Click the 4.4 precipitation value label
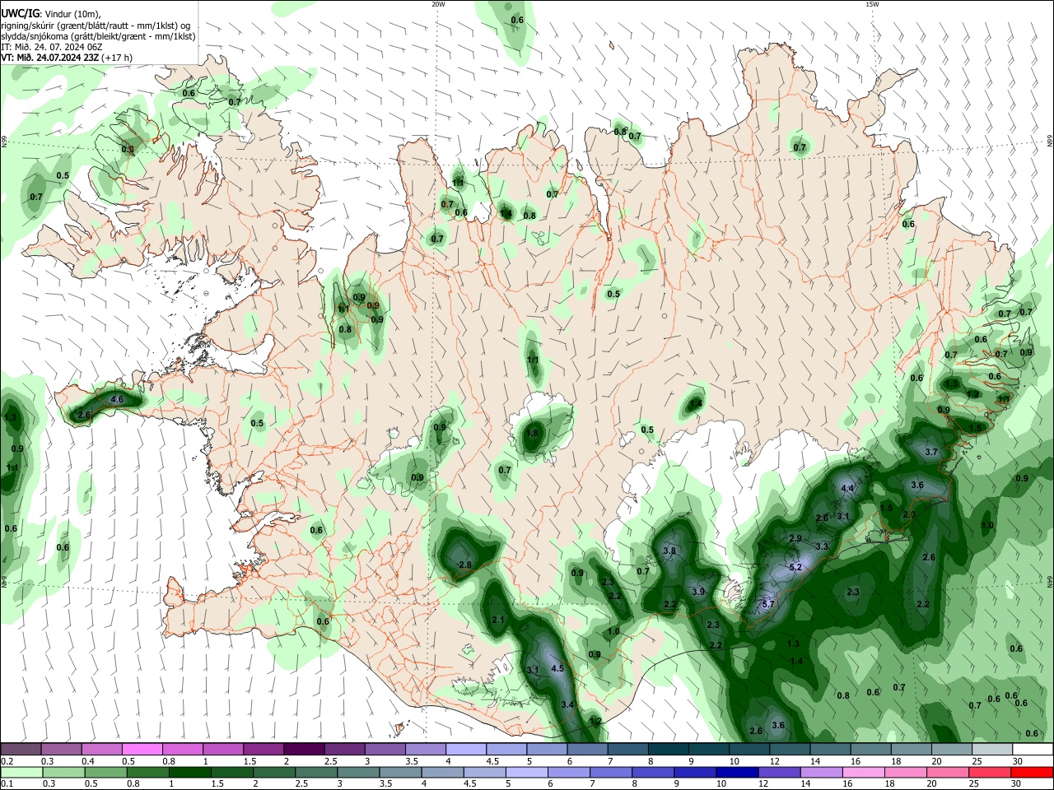1054x790 pixels. coord(847,488)
